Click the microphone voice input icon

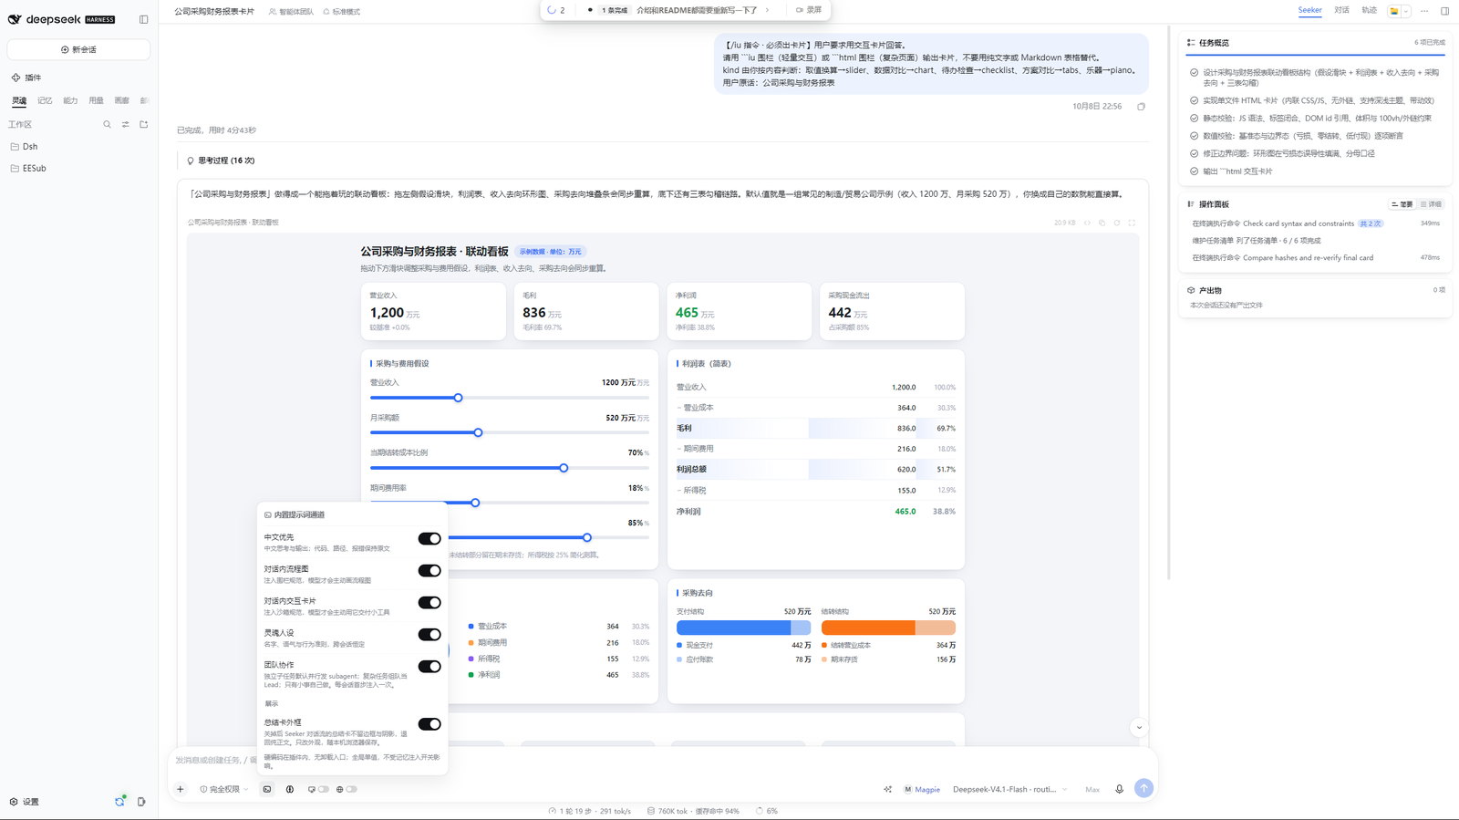click(1119, 789)
